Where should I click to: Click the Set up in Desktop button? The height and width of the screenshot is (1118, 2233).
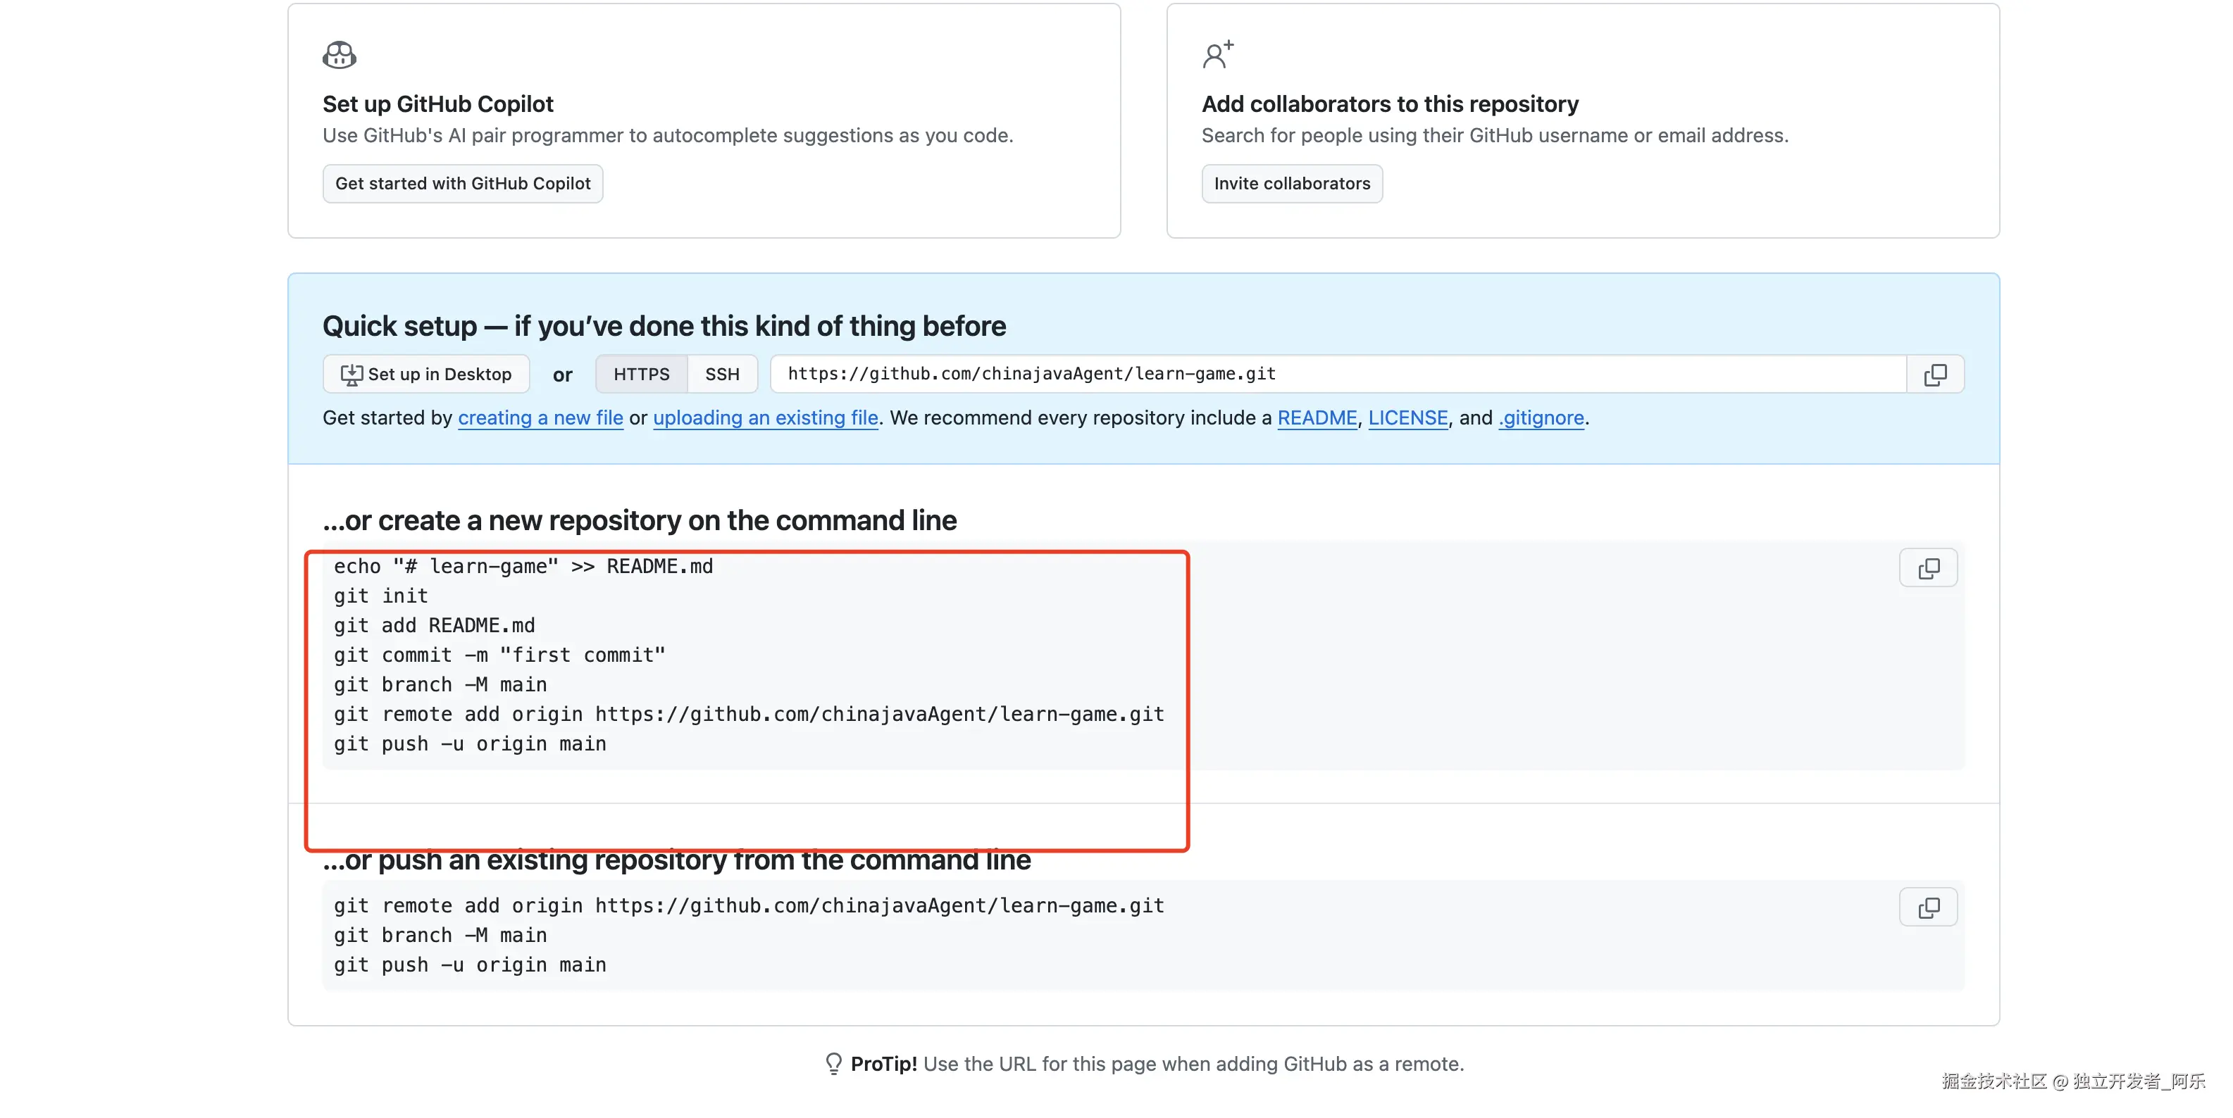point(425,375)
